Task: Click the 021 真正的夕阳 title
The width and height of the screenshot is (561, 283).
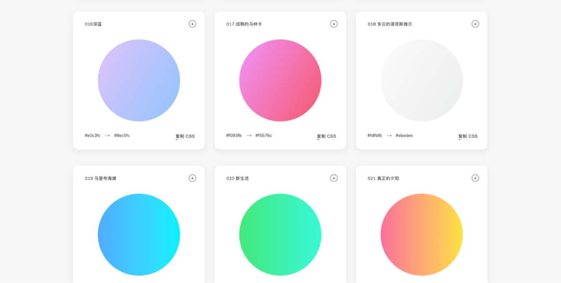Action: tap(383, 178)
